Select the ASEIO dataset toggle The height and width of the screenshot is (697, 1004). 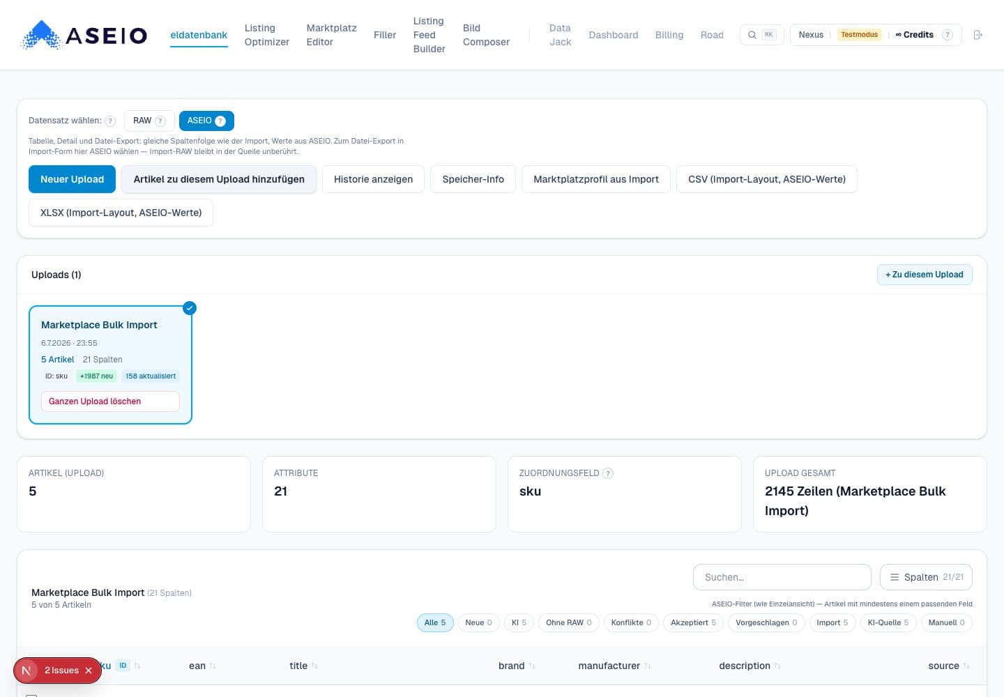[206, 121]
